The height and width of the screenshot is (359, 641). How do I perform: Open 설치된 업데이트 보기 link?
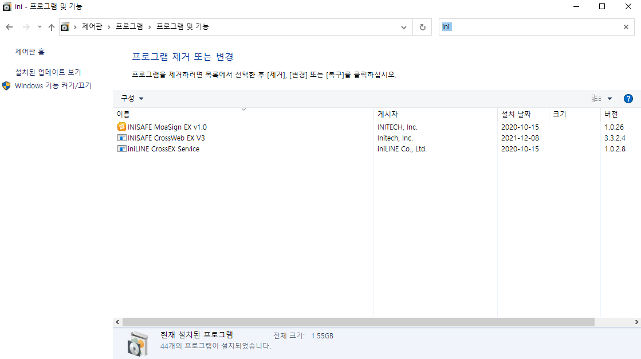coord(48,72)
